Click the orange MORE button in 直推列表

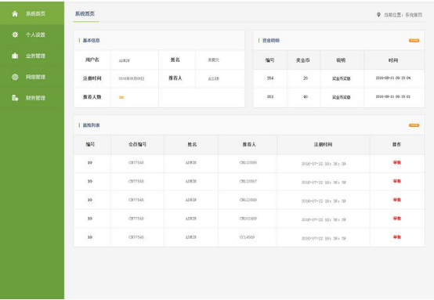[414, 125]
